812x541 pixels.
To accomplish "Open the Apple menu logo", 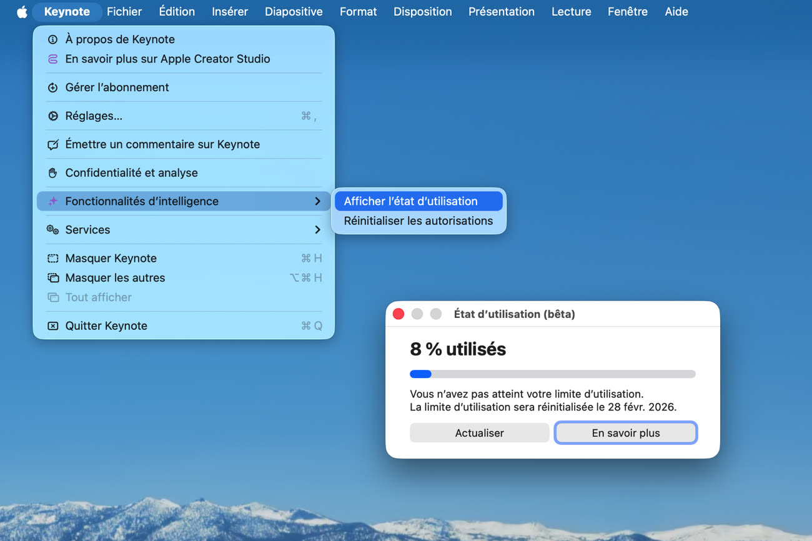I will pos(22,12).
